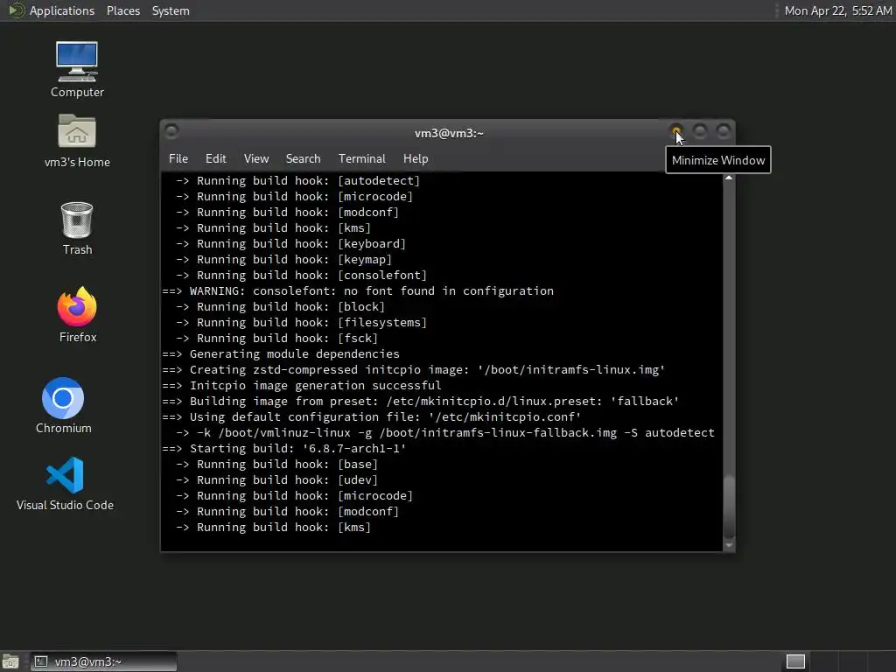Click the '[fsck]' build hook line
The width and height of the screenshot is (896, 672).
[x=276, y=339]
